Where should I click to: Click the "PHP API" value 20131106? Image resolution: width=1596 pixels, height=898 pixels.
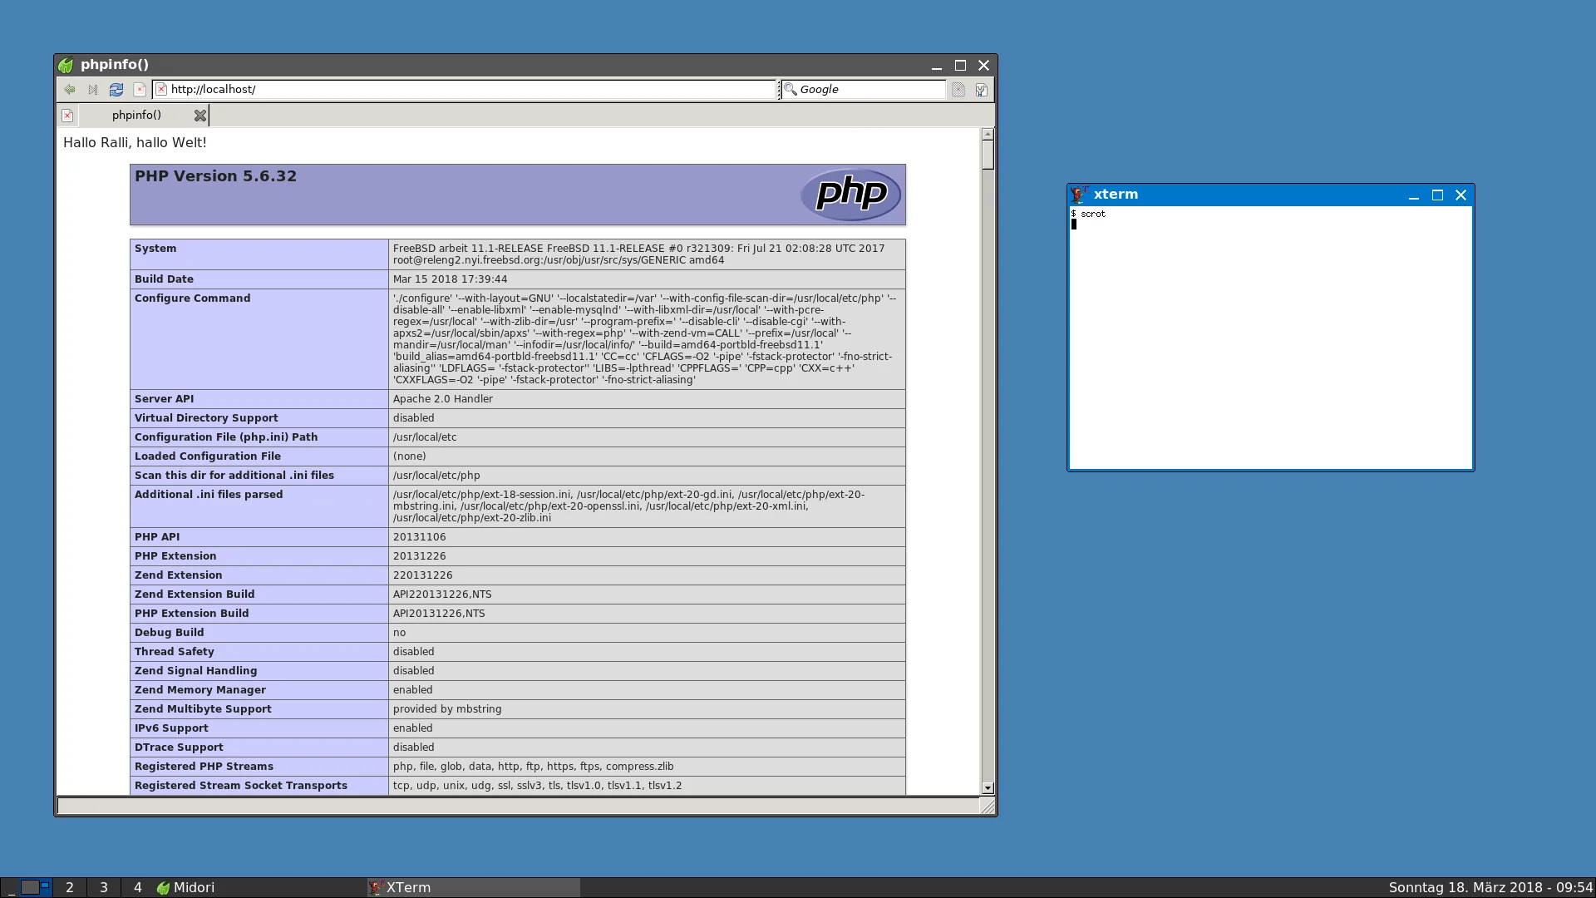[420, 537]
